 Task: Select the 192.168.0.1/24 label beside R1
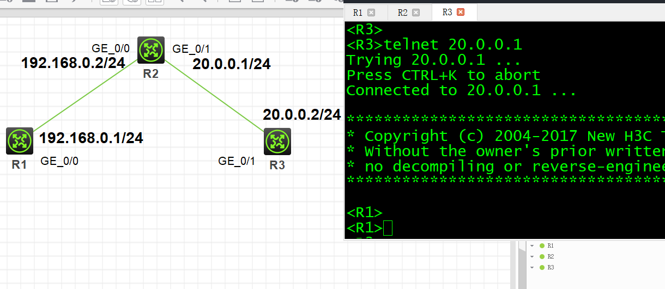coord(91,138)
